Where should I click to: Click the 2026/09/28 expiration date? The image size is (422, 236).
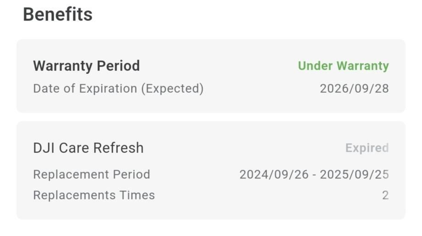coord(354,88)
